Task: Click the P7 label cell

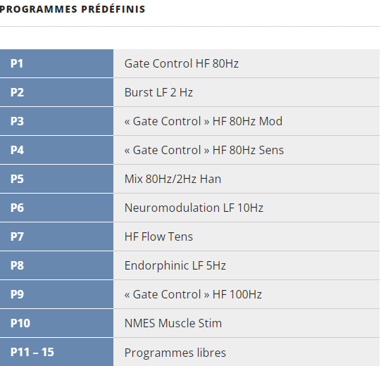Action: point(56,236)
